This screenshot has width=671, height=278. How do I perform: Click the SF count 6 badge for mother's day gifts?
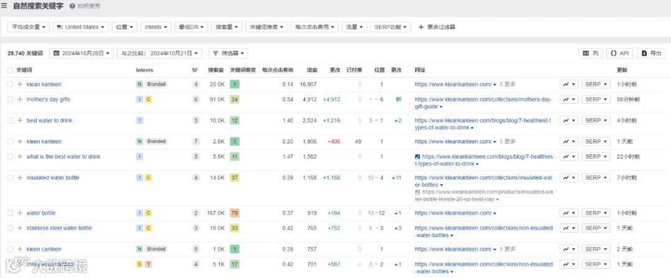click(x=196, y=99)
